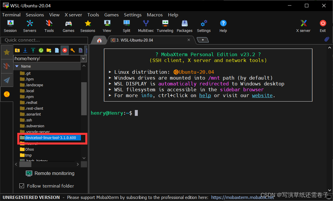This screenshot has width=333, height=201.
Task: Open the Games toolbar icon
Action: 68,26
